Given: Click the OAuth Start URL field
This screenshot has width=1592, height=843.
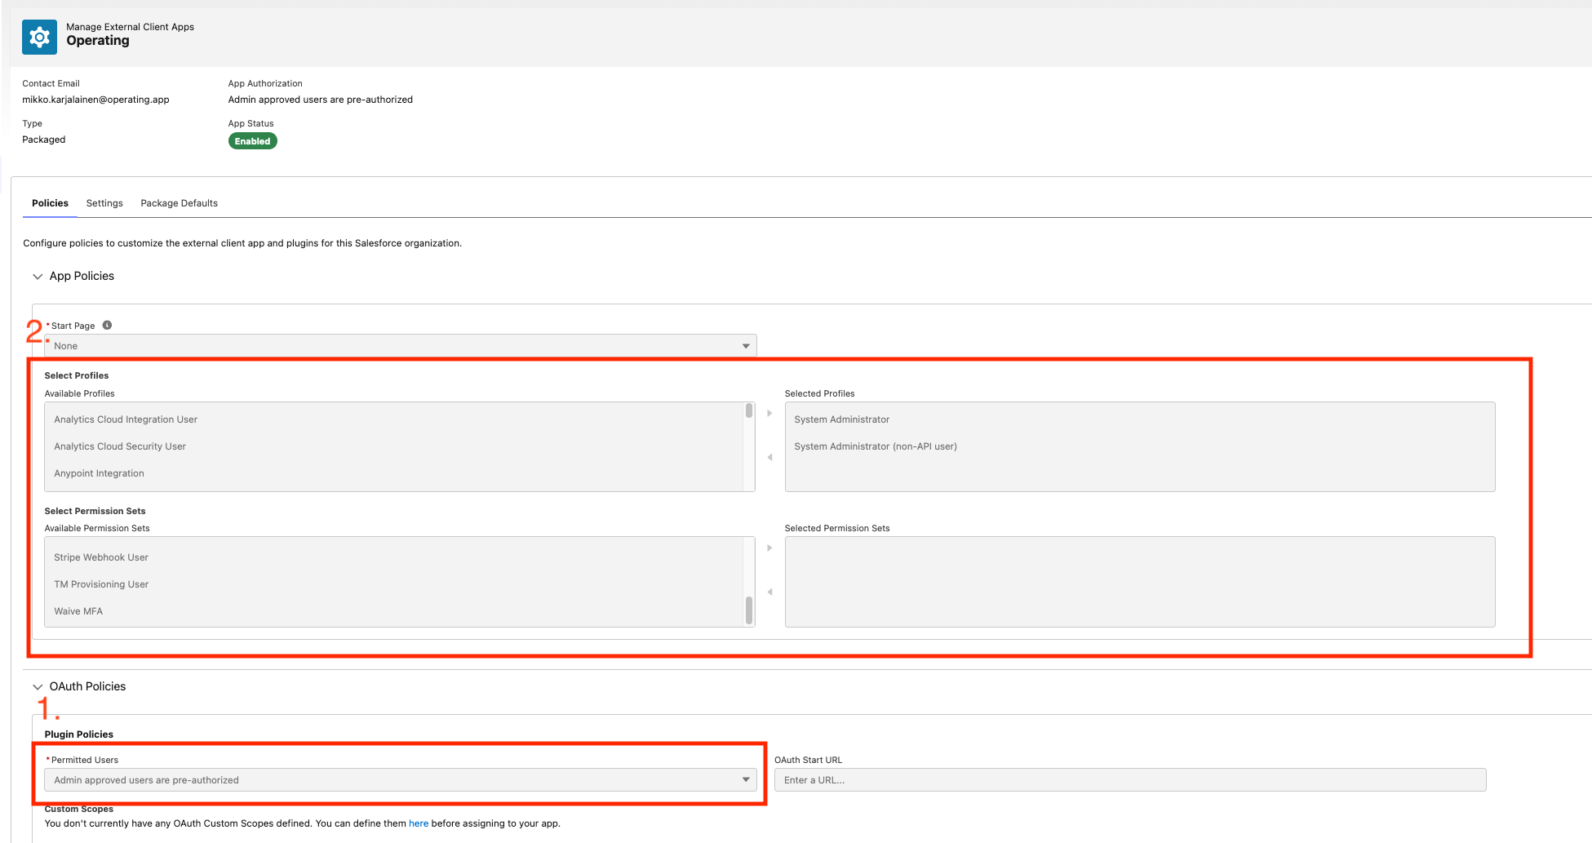Looking at the screenshot, I should [x=1130, y=780].
